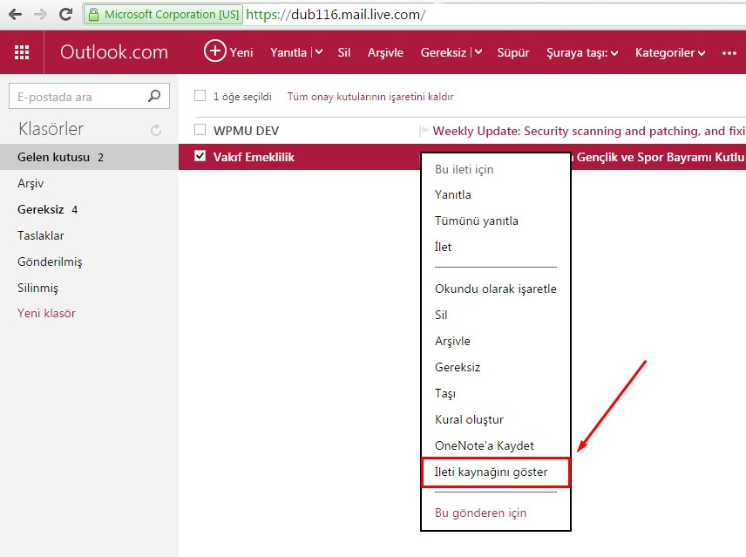Expand the Yanıtla dropdown arrow
Image resolution: width=746 pixels, height=557 pixels.
pos(318,52)
